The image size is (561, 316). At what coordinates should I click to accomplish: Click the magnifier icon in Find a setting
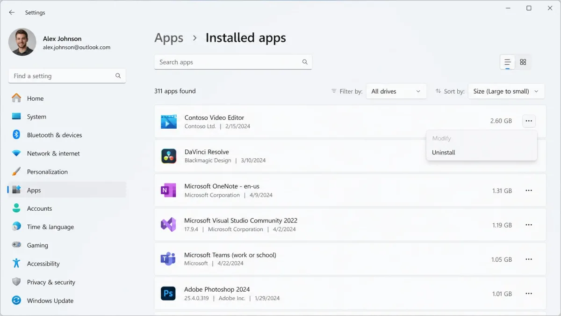(118, 76)
